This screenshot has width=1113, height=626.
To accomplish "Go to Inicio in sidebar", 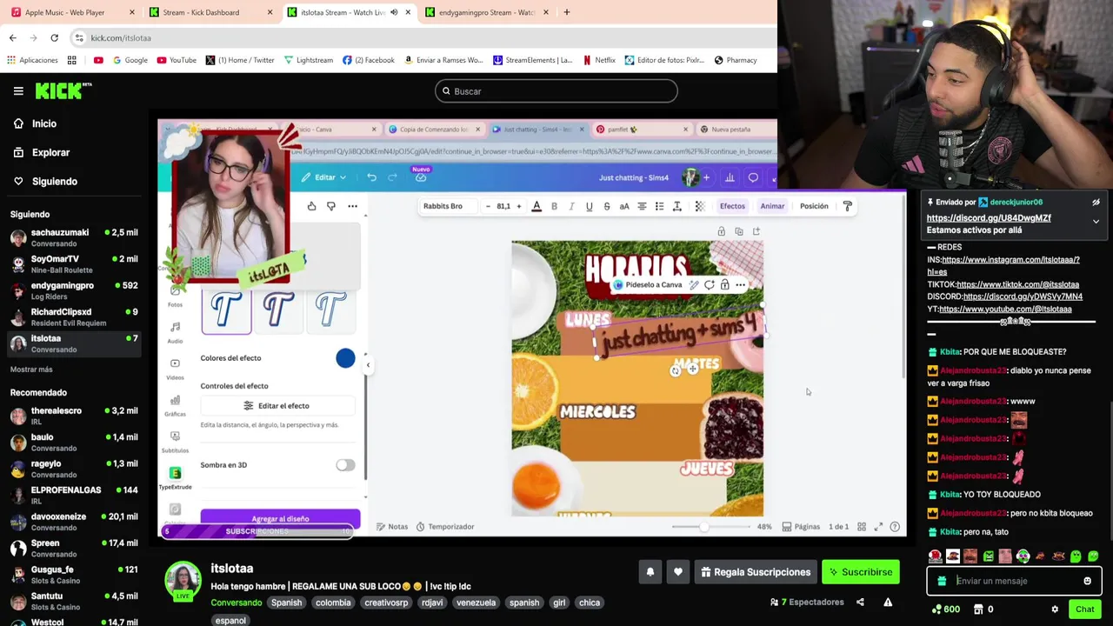I will 35,123.
